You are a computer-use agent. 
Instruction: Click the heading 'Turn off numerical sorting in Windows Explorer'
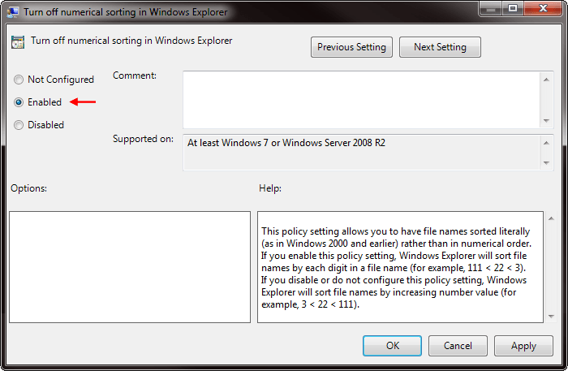tap(131, 41)
